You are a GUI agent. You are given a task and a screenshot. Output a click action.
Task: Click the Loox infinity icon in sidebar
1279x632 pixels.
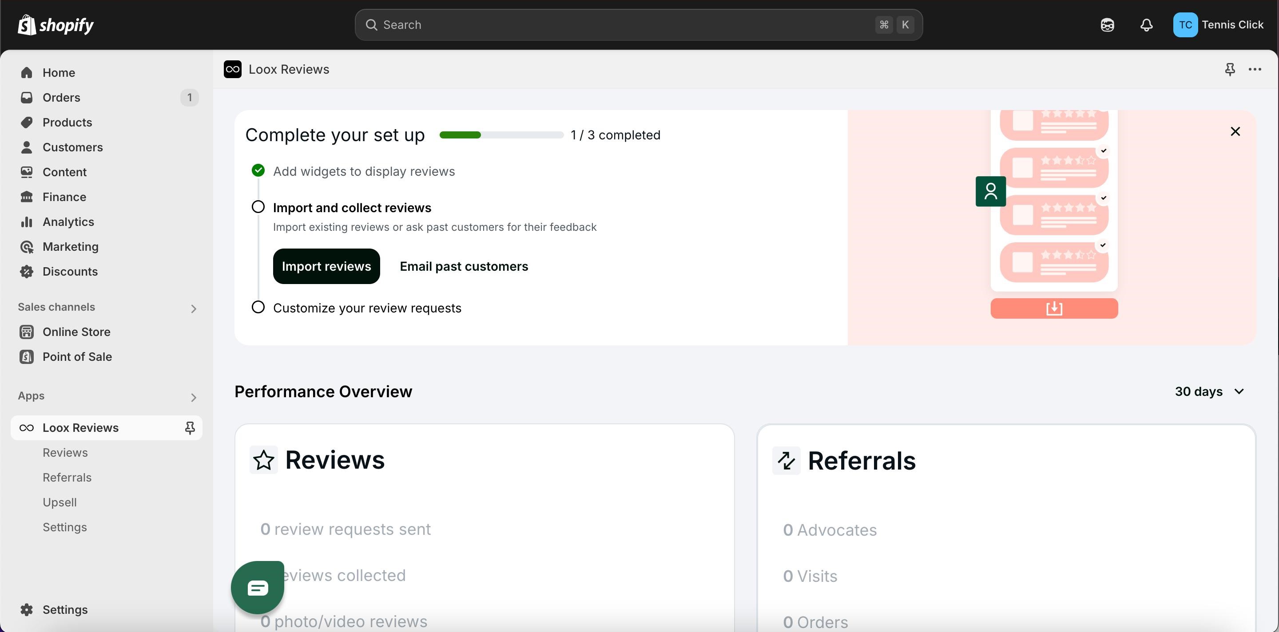pos(27,427)
